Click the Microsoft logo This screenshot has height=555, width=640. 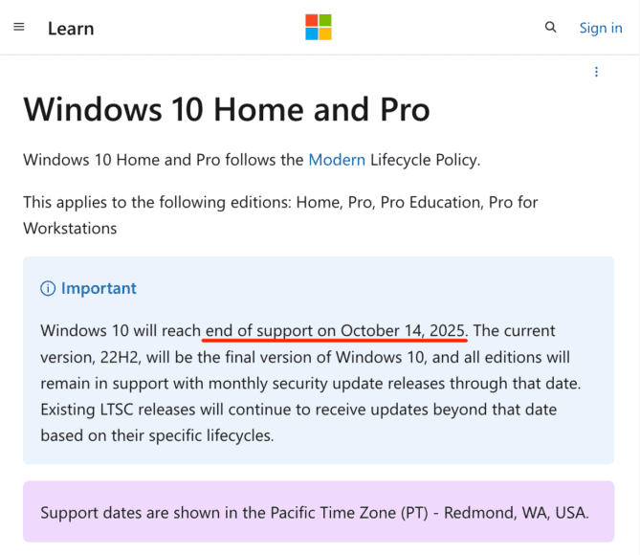pyautogui.click(x=319, y=27)
